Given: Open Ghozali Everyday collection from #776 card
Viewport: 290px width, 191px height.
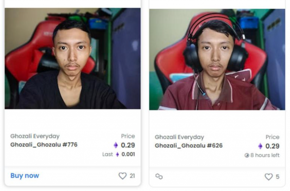Looking at the screenshot, I should point(35,136).
